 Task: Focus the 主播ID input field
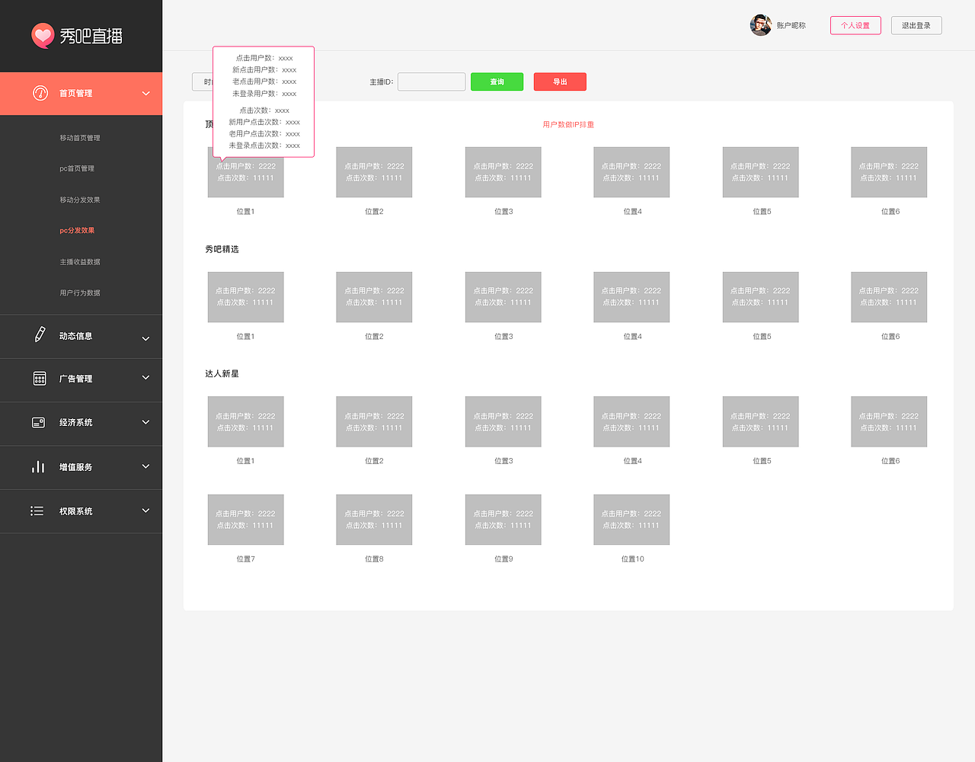[x=431, y=82]
